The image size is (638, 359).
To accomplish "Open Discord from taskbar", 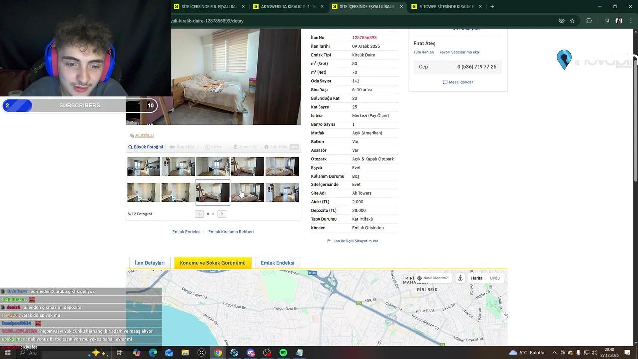I will [x=251, y=353].
